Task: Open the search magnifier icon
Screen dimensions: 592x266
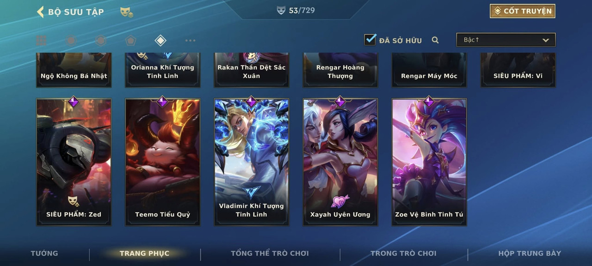Action: [435, 40]
